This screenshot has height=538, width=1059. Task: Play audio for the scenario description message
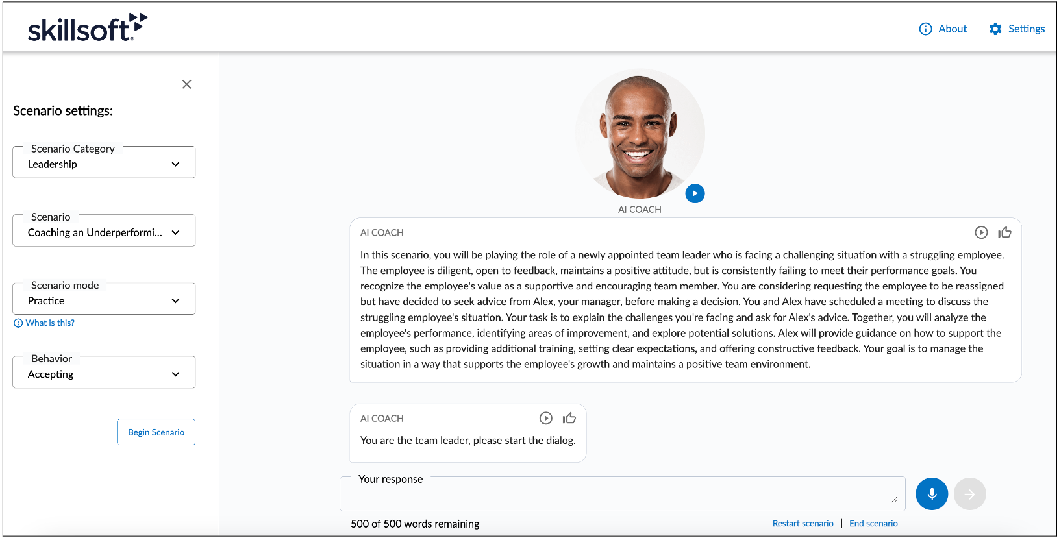[x=981, y=232]
